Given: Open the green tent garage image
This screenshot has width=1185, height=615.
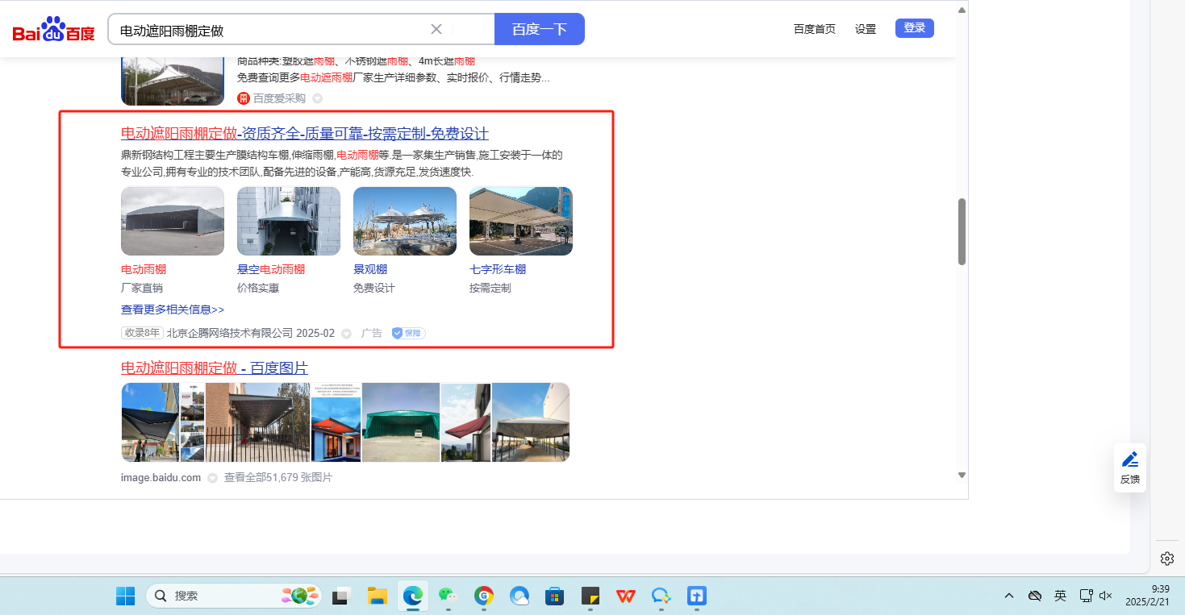Looking at the screenshot, I should coord(401,422).
